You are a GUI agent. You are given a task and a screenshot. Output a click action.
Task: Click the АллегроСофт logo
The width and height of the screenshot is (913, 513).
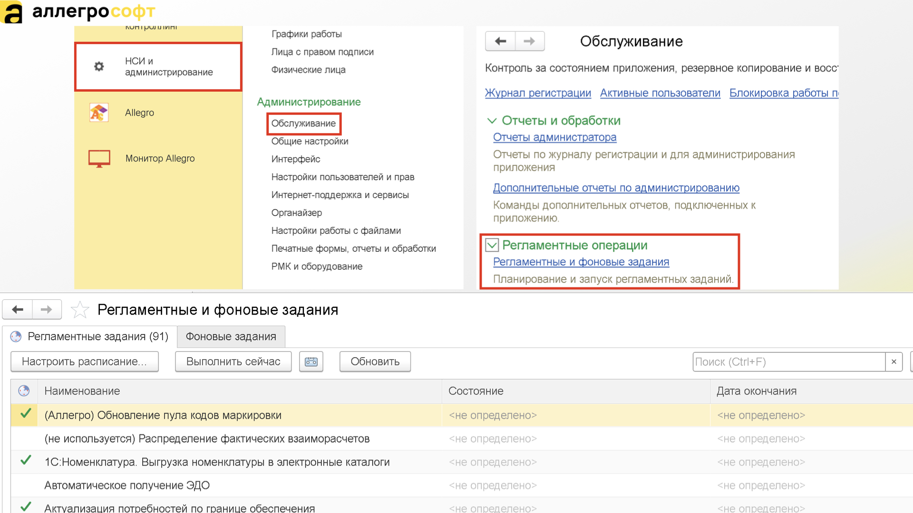[x=76, y=13]
